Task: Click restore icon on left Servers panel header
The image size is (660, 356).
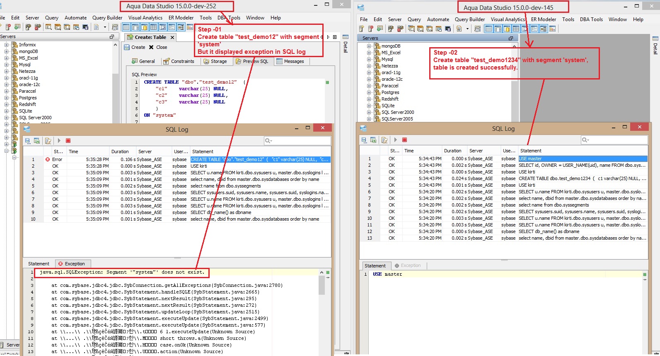Action: [111, 36]
